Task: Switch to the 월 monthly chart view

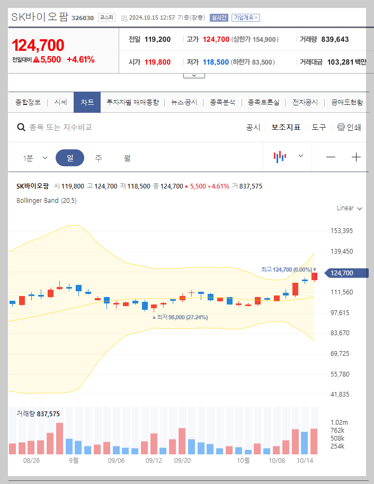Action: click(127, 157)
